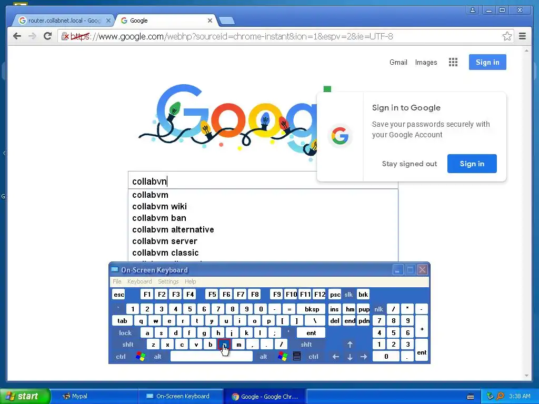Click the tray keyboard icon
The image size is (539, 404).
[x=471, y=397]
